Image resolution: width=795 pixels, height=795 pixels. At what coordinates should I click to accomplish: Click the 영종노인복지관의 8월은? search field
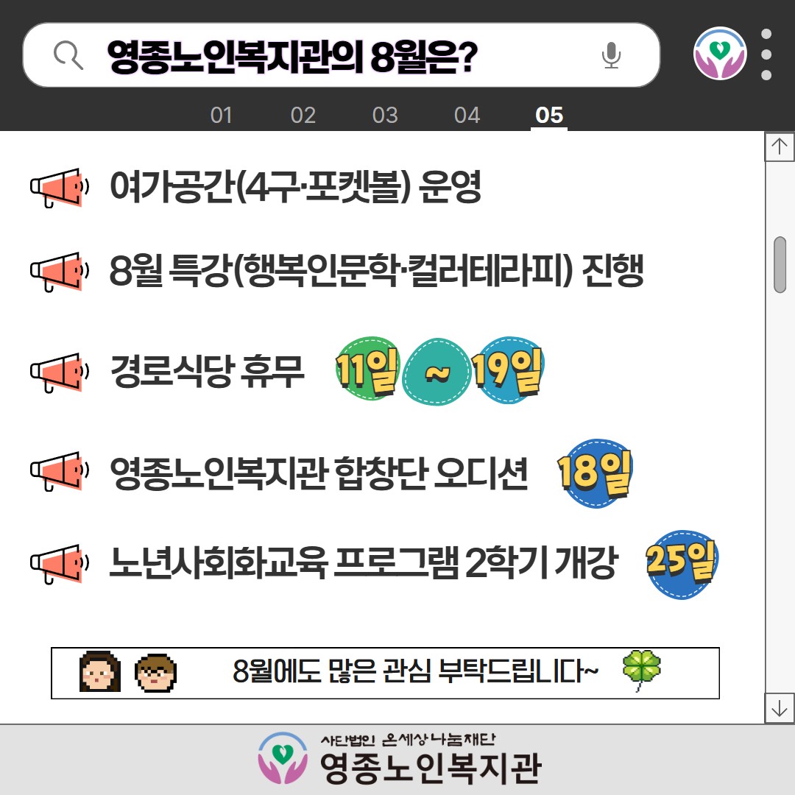point(342,54)
